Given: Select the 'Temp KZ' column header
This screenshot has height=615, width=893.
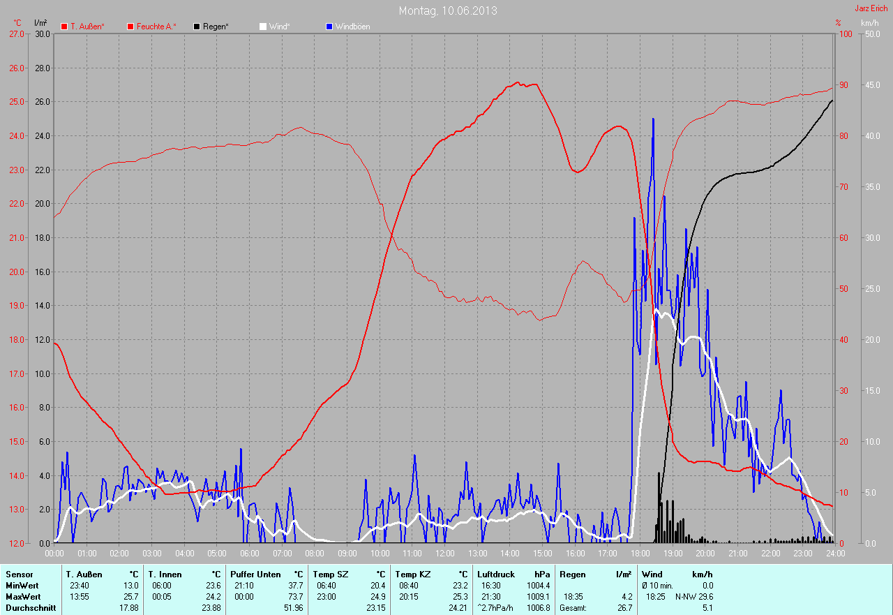Looking at the screenshot, I should click(x=414, y=575).
